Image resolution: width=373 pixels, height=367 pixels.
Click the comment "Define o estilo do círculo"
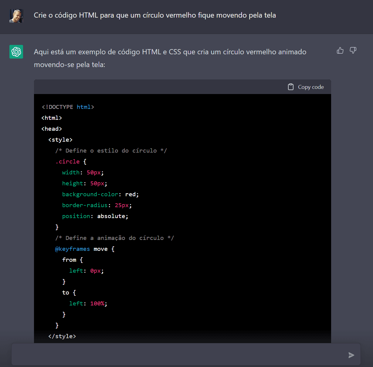pyautogui.click(x=111, y=151)
